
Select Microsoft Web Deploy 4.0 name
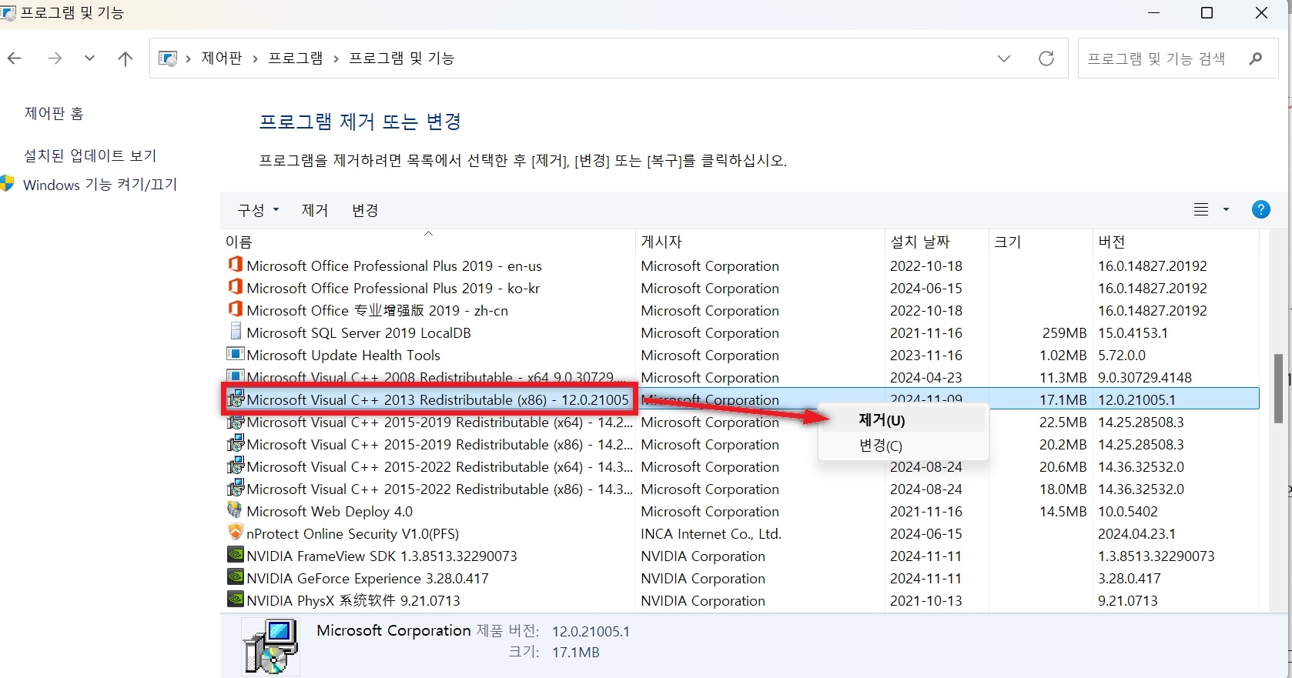[x=330, y=512]
